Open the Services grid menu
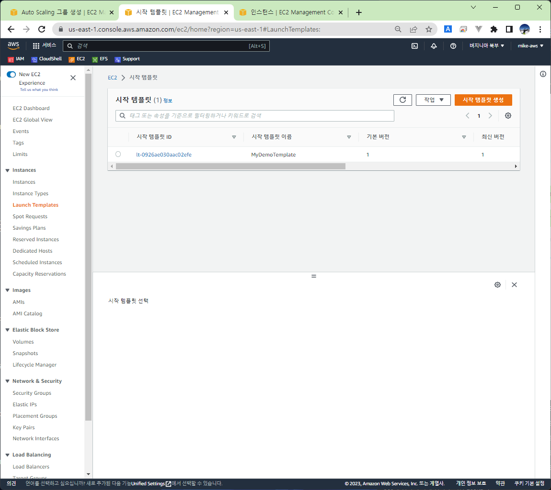 tap(44, 45)
